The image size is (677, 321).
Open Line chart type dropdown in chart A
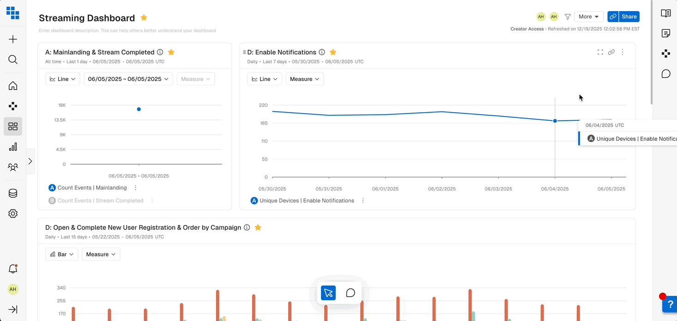(x=63, y=79)
